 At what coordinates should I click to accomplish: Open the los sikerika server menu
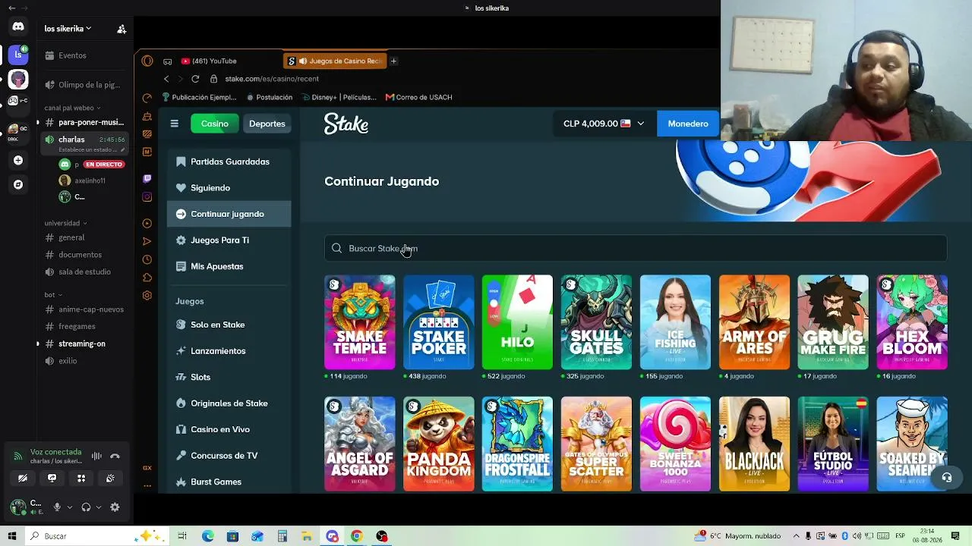pyautogui.click(x=68, y=29)
